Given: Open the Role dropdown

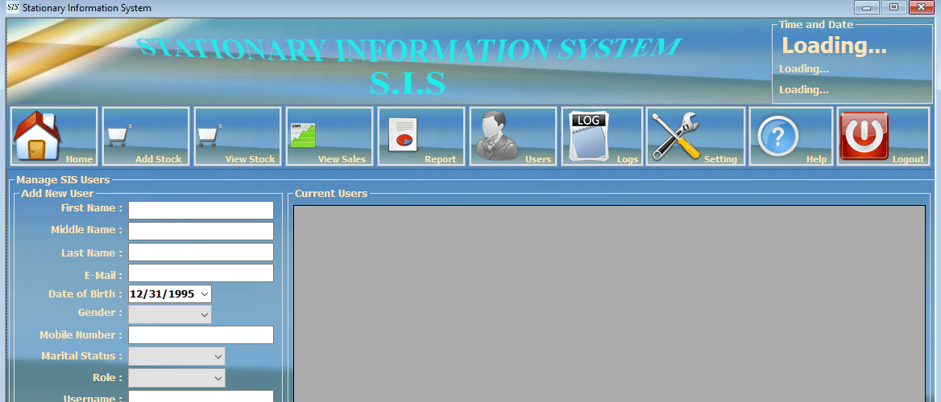Looking at the screenshot, I should pyautogui.click(x=218, y=378).
